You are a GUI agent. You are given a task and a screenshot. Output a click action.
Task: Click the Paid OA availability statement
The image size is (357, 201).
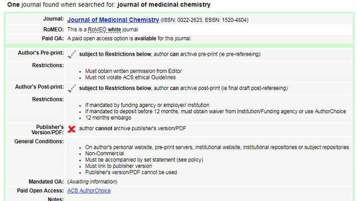[130, 38]
